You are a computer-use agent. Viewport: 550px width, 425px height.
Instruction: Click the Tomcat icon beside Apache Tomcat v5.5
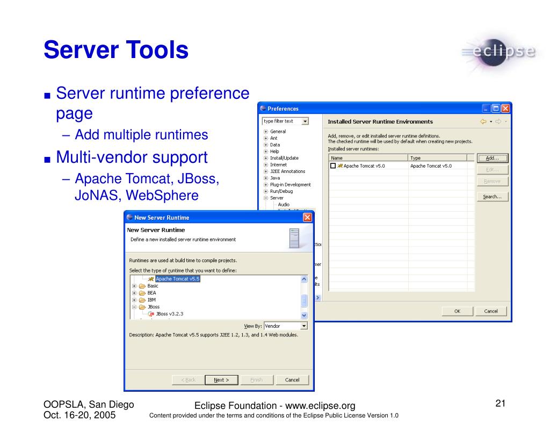(151, 279)
